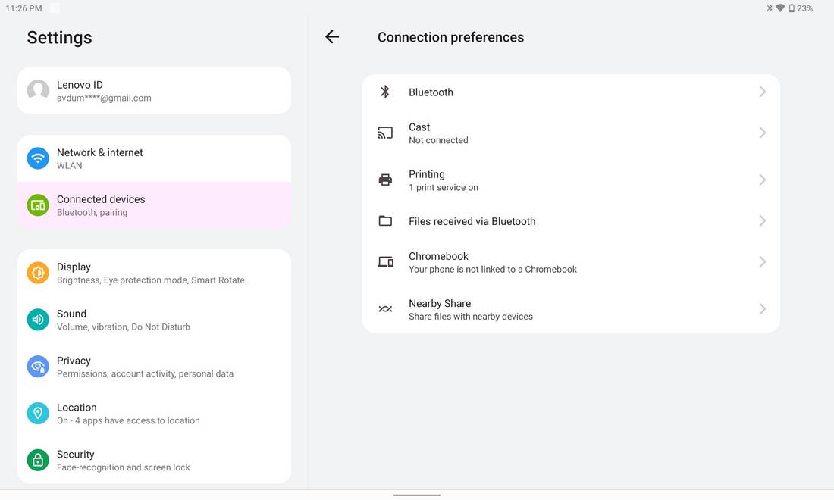Tap the folder icon for received files
834x500 pixels.
click(385, 220)
